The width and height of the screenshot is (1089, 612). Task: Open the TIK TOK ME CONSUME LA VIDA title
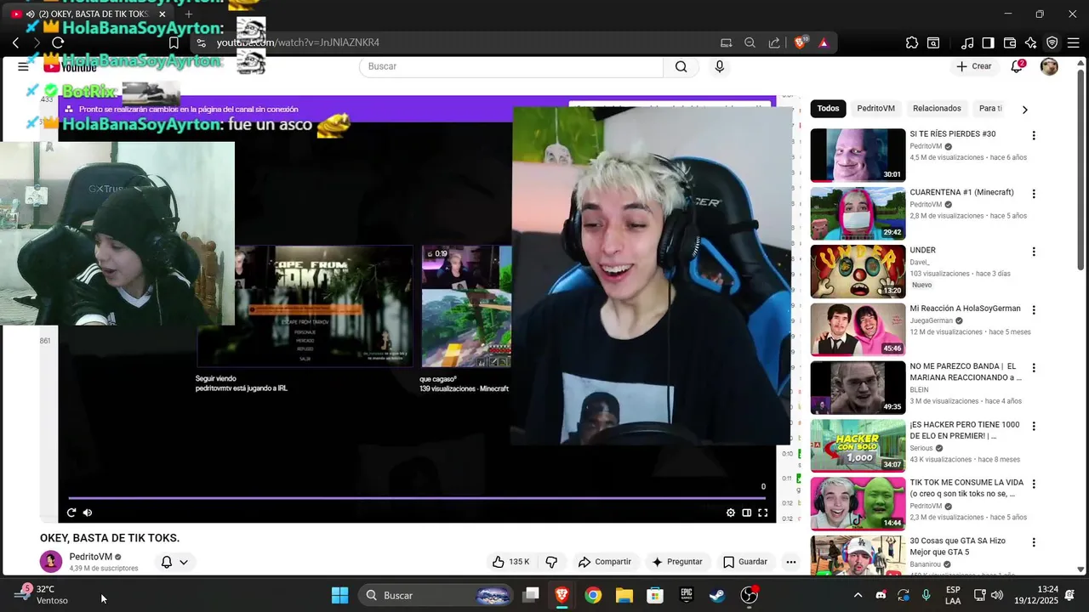(x=966, y=488)
